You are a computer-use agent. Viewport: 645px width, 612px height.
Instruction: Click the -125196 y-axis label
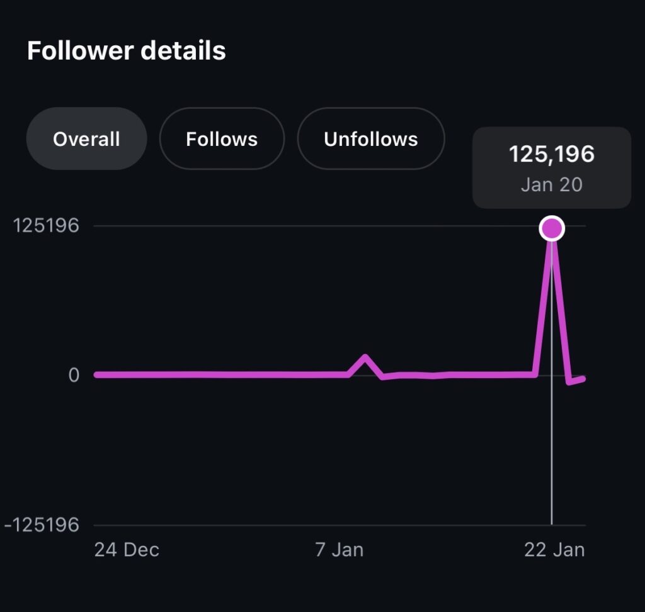click(42, 525)
